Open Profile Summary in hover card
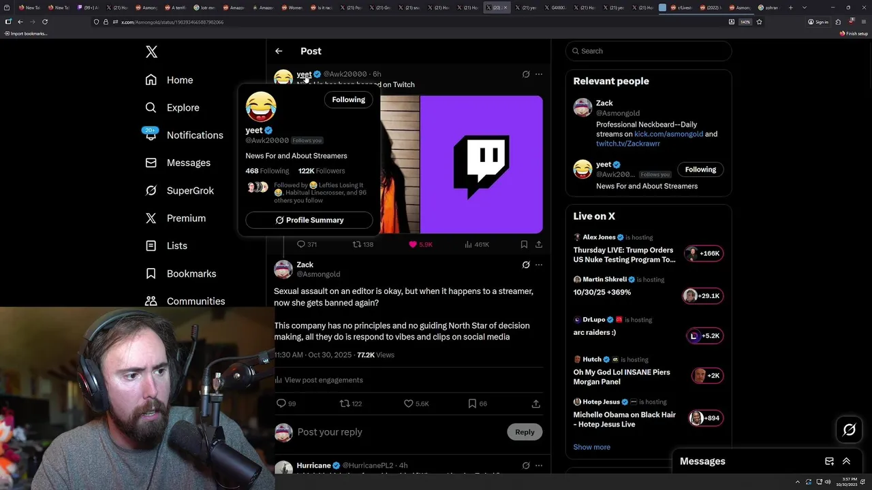 coord(309,220)
